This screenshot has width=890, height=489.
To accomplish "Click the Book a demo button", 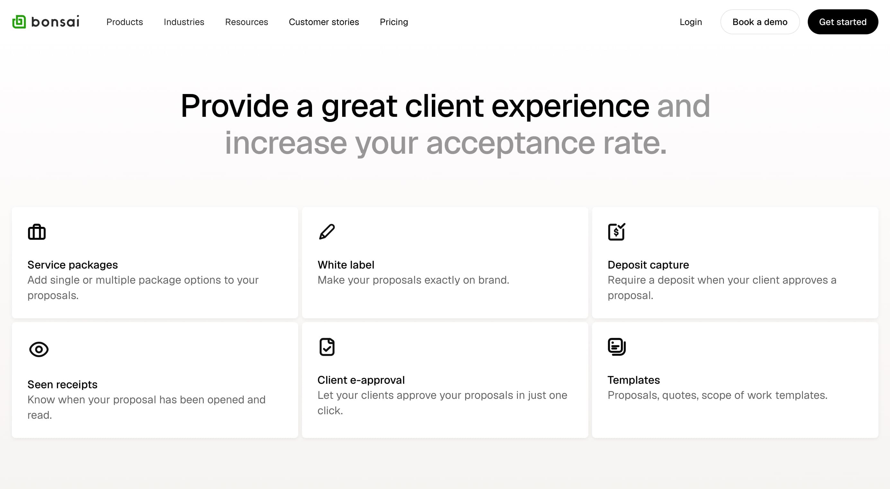I will (760, 22).
